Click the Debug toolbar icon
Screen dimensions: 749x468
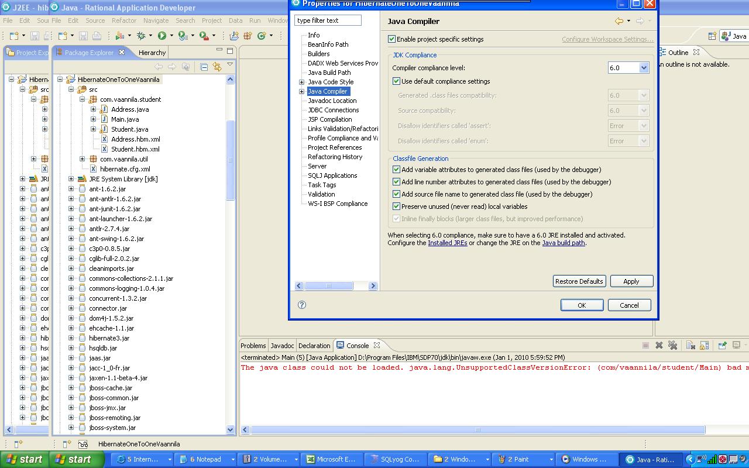(x=142, y=36)
